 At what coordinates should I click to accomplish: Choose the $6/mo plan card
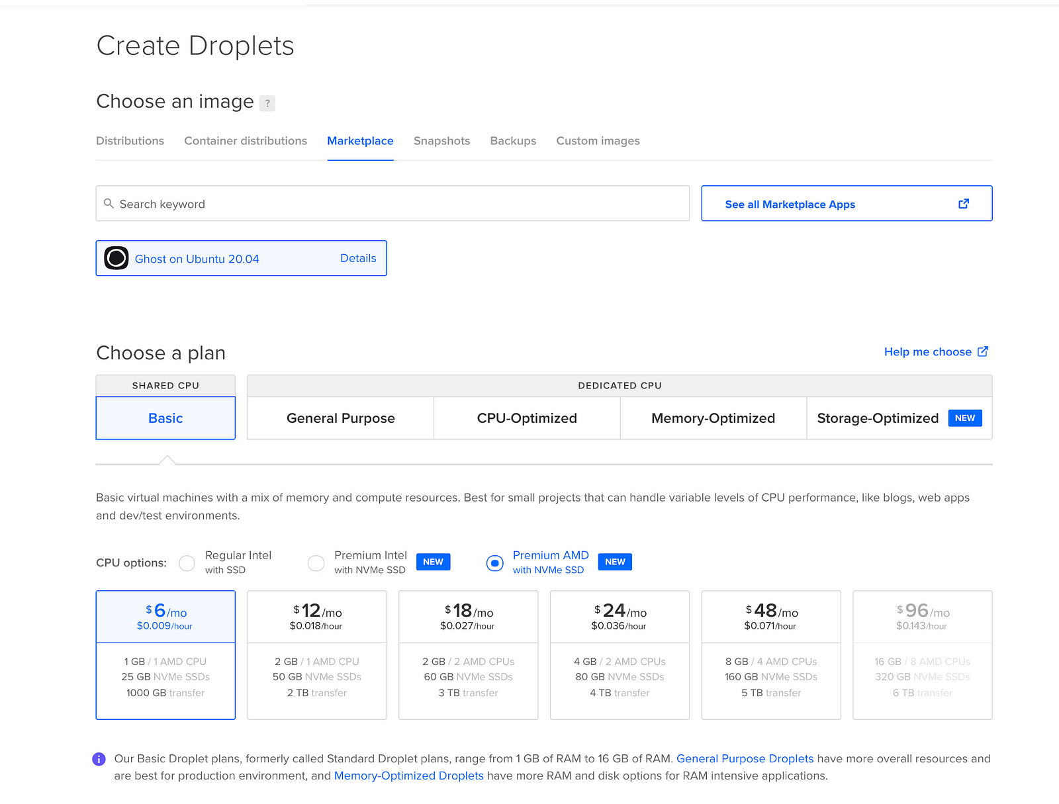pyautogui.click(x=165, y=655)
